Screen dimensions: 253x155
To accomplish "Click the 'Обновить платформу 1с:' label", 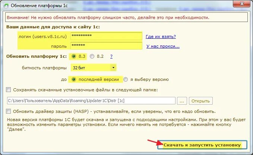I will [37, 56].
